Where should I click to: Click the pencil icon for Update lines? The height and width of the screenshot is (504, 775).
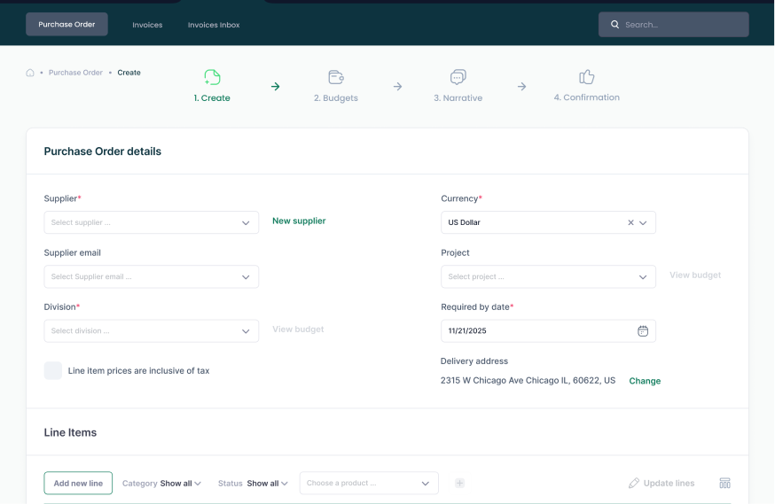tap(634, 484)
